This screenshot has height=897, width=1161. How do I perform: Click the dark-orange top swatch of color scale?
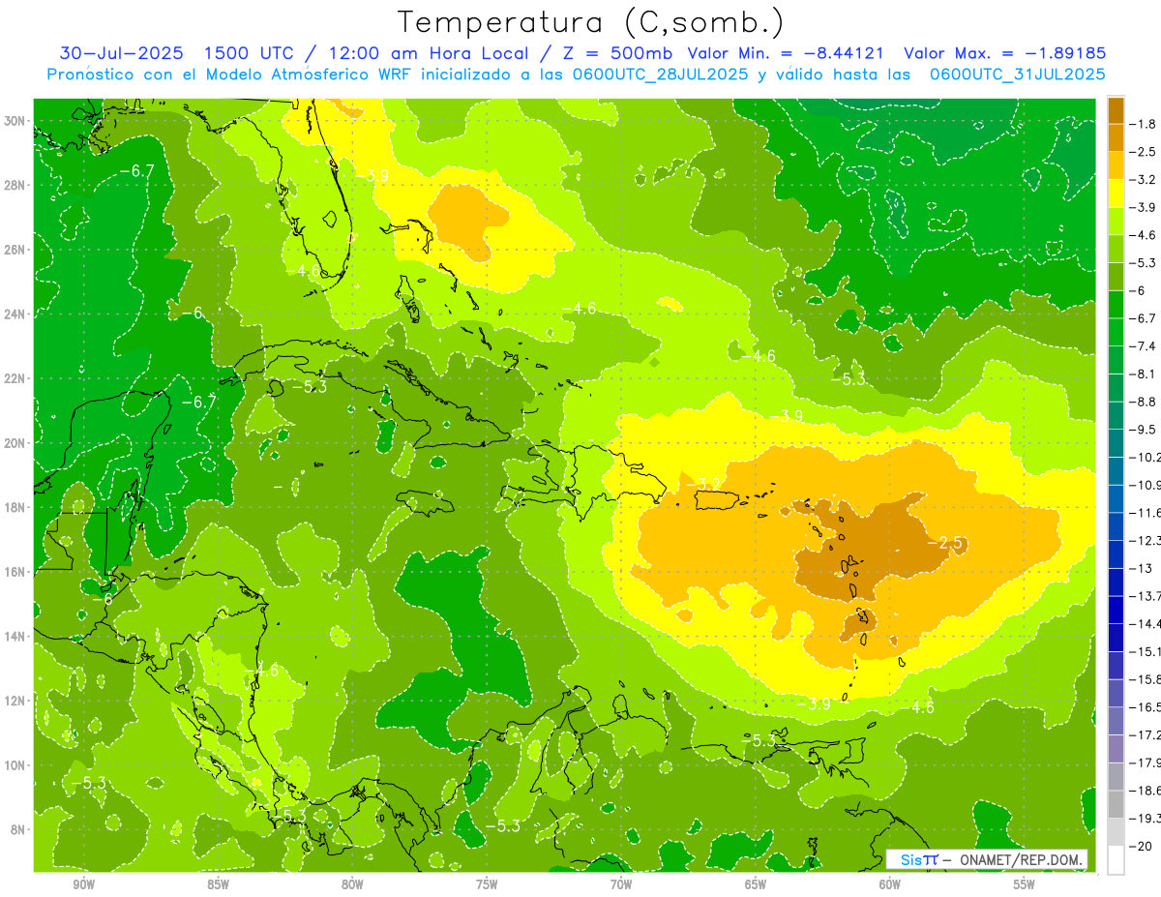pyautogui.click(x=1116, y=110)
